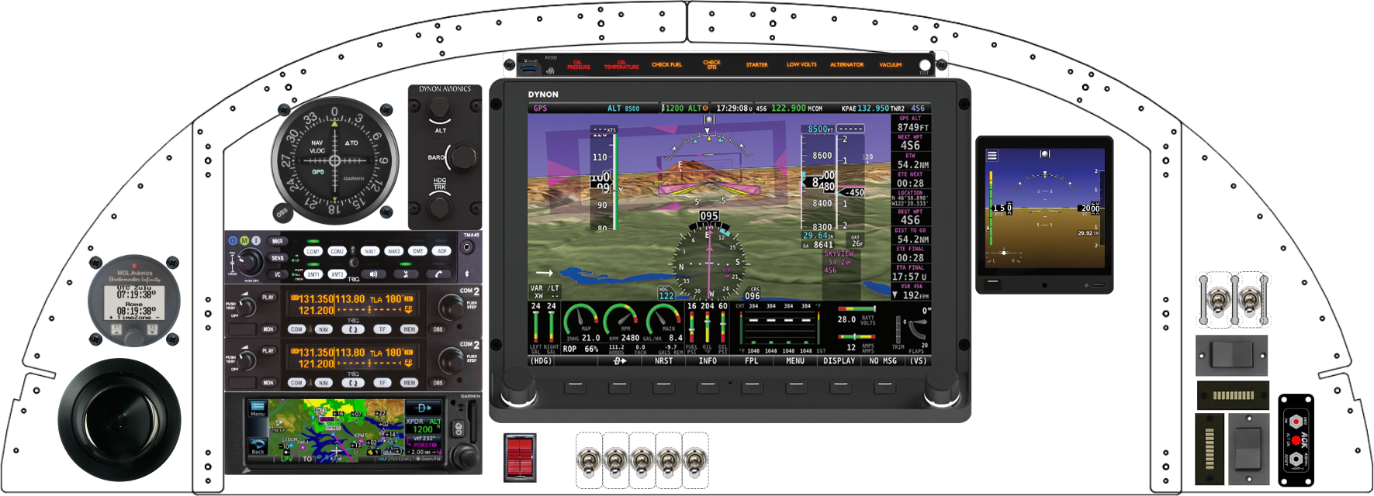Click the round TEST button on the annunciator panel
Screen dimensions: 1374x496
click(925, 65)
